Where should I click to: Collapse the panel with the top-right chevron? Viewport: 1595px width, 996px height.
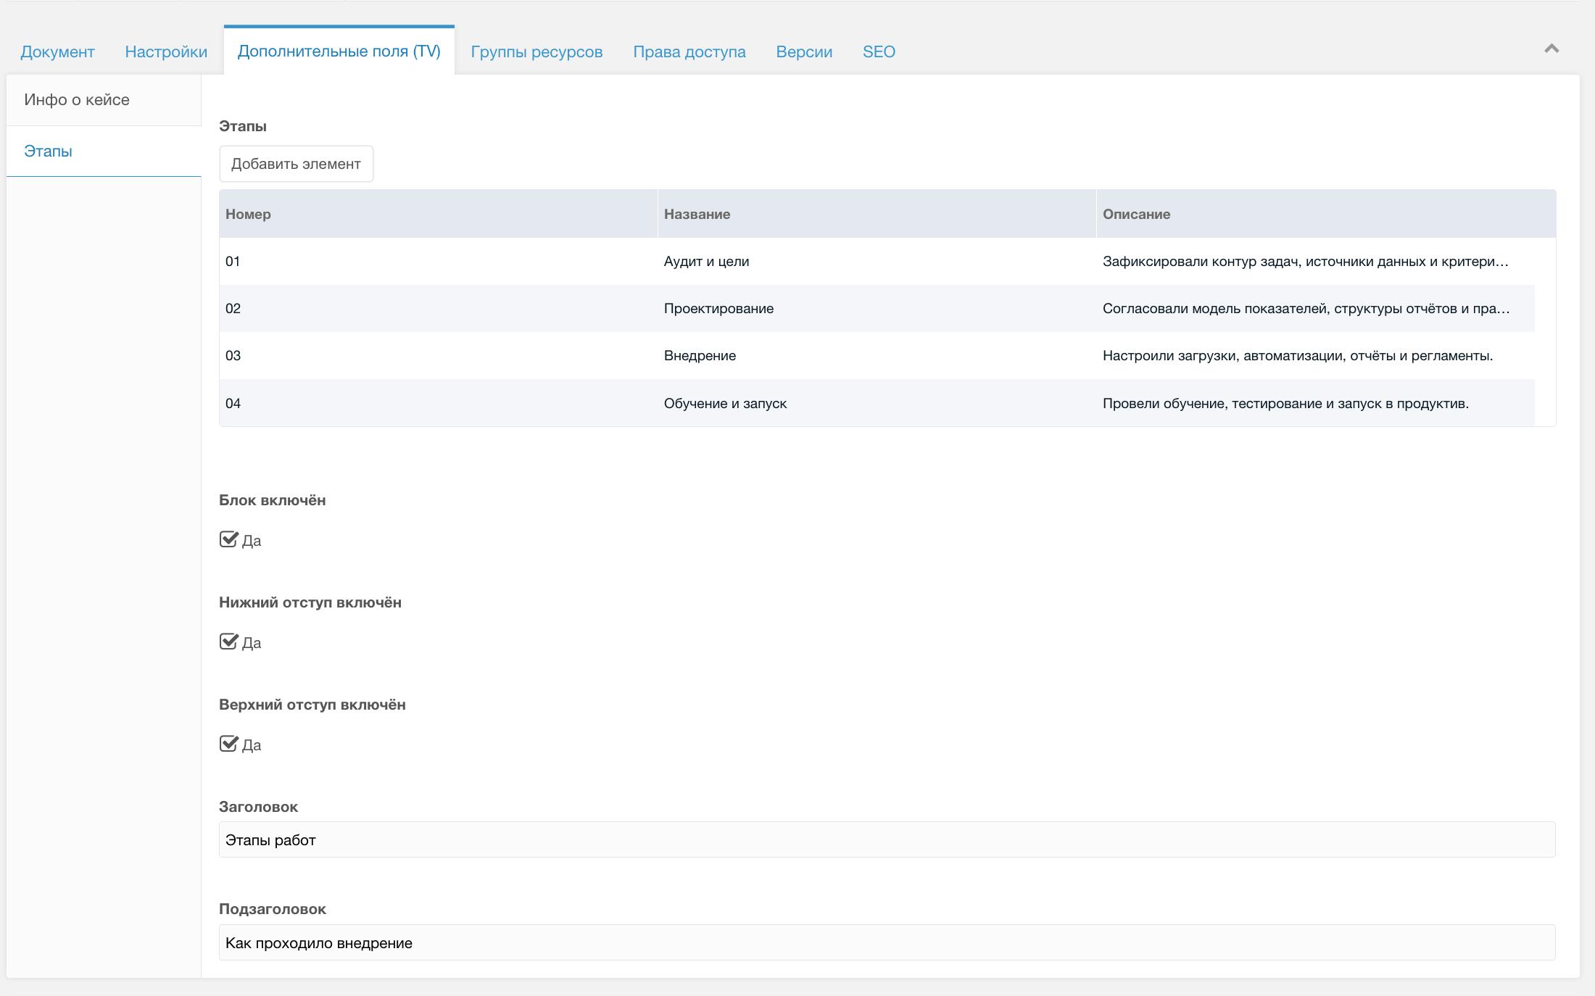(x=1551, y=49)
